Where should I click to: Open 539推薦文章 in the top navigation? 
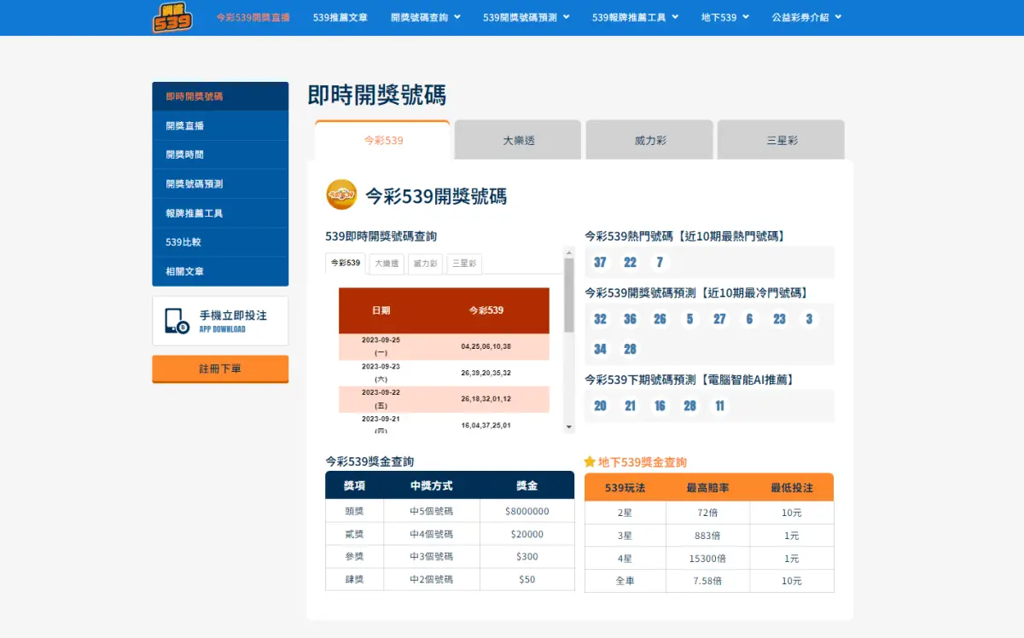point(340,17)
